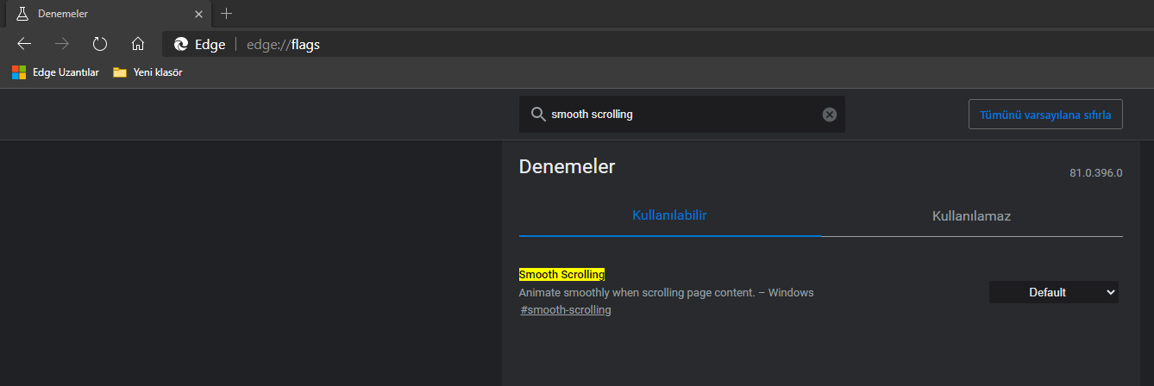
Task: Open the Home page
Action: (x=137, y=44)
